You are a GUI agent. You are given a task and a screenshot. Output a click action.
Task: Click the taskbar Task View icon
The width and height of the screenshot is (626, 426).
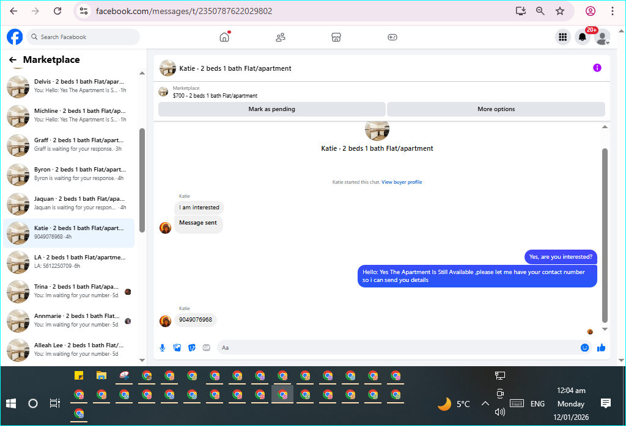coord(54,403)
